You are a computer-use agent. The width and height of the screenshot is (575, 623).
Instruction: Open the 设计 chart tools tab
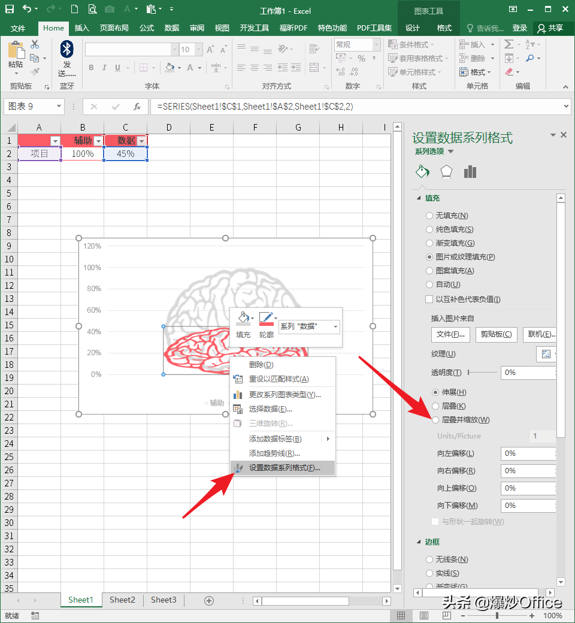(413, 28)
